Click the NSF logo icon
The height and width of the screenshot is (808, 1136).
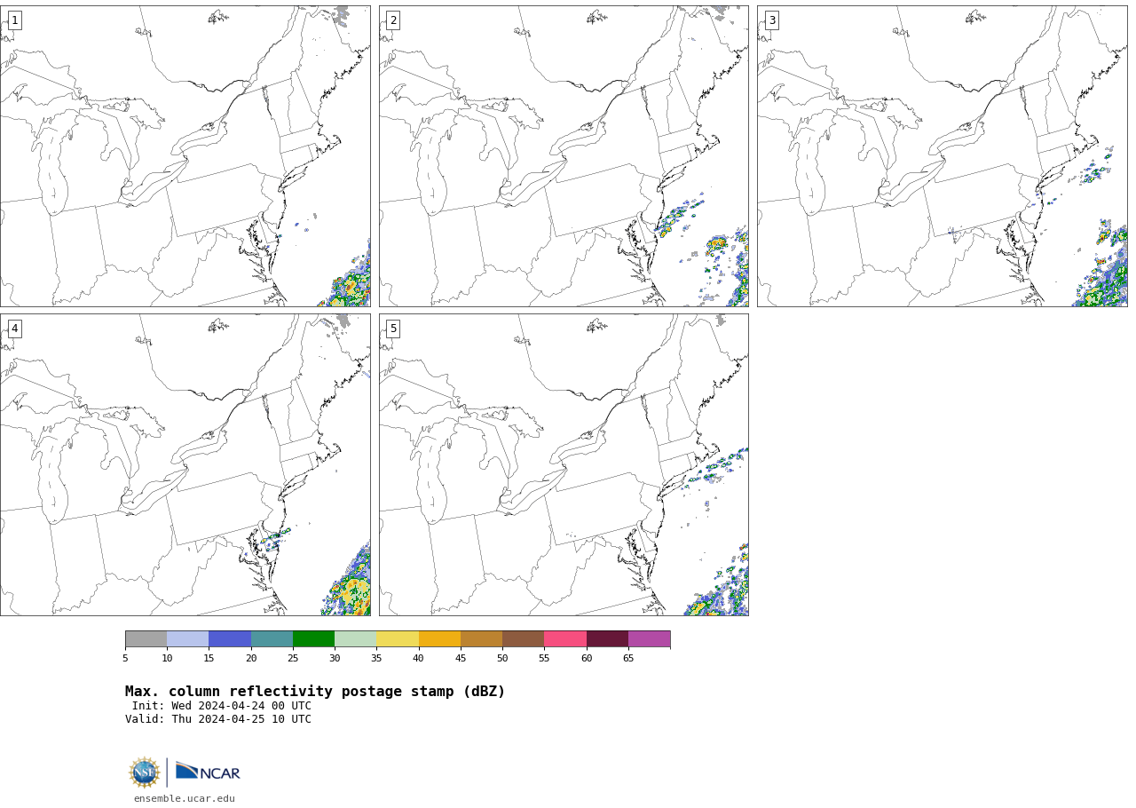[x=145, y=772]
